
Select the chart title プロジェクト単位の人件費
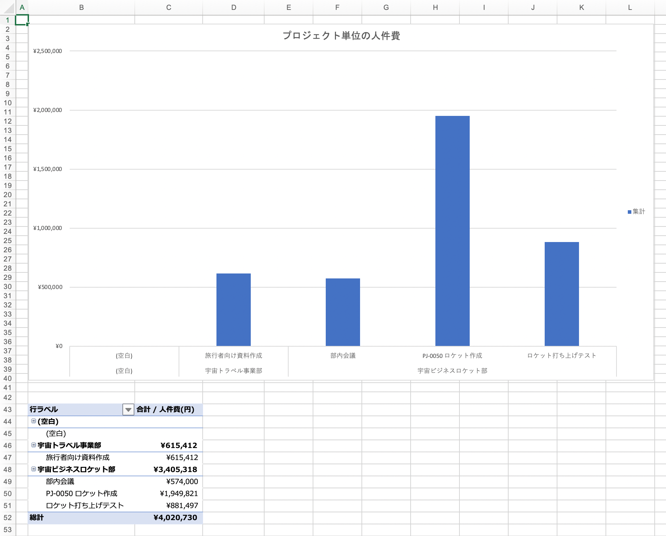click(341, 36)
